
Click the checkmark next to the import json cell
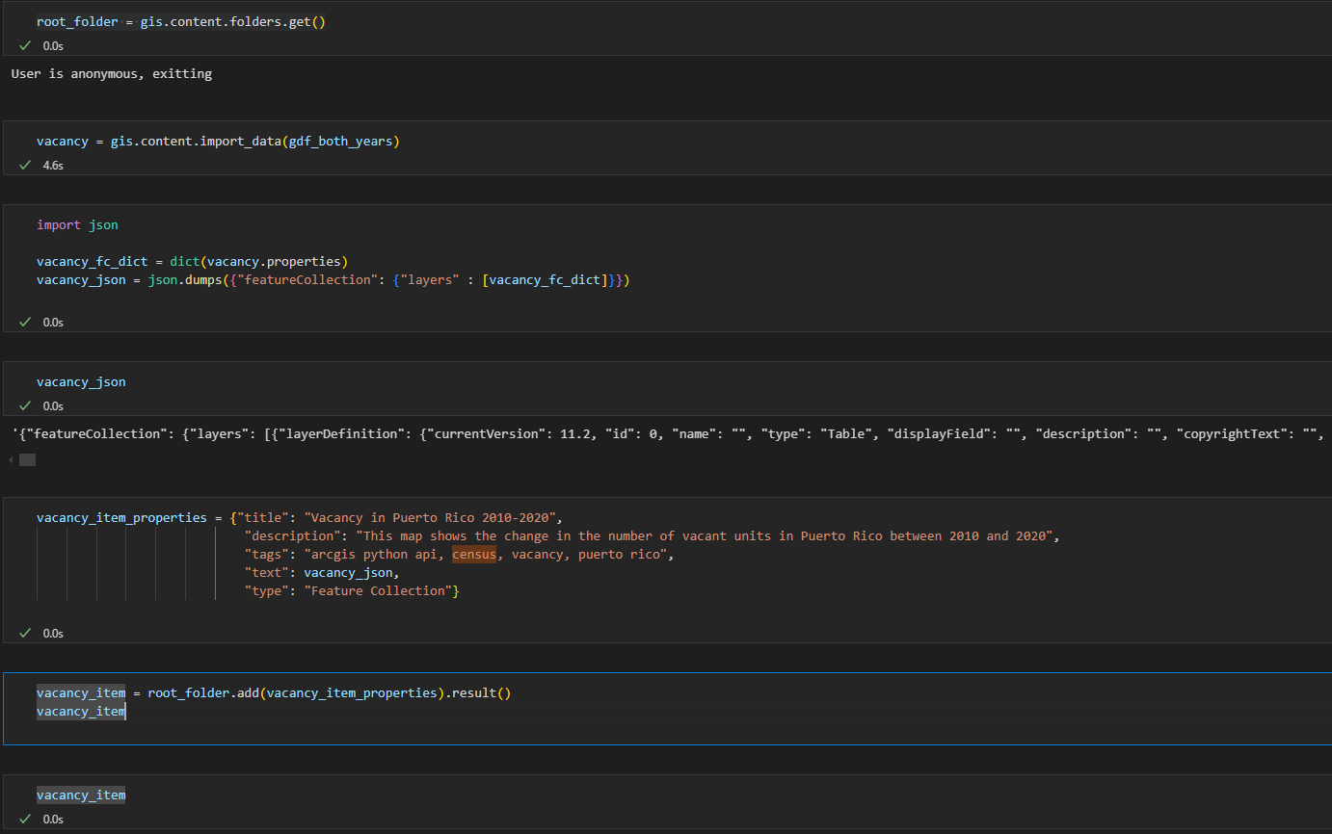24,320
